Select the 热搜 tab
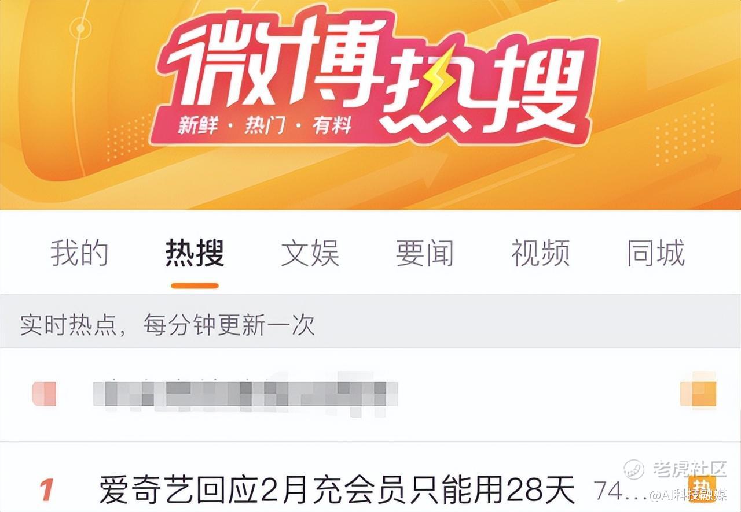This screenshot has height=512, width=741. tap(195, 253)
